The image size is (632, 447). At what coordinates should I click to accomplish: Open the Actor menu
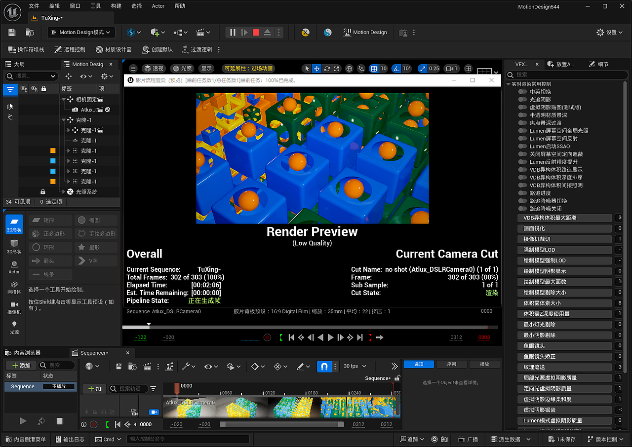(158, 6)
